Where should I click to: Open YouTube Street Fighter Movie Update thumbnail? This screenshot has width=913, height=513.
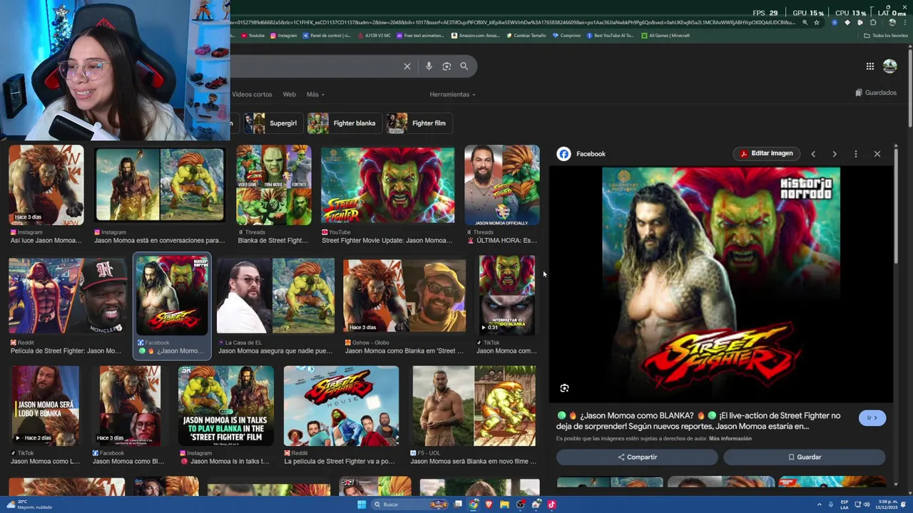[387, 185]
